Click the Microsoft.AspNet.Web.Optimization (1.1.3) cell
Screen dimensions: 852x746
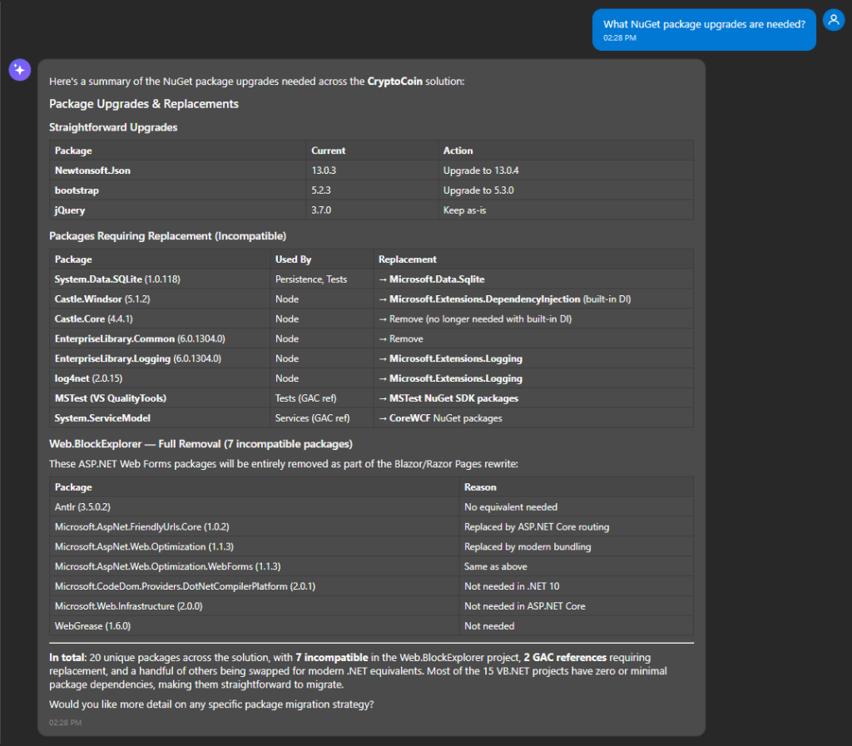coord(255,546)
